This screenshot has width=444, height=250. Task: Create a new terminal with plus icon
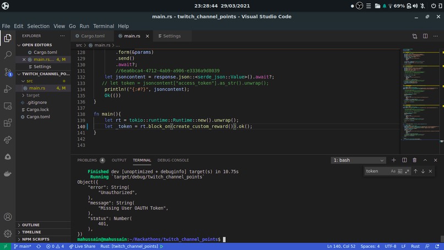tap(394, 160)
